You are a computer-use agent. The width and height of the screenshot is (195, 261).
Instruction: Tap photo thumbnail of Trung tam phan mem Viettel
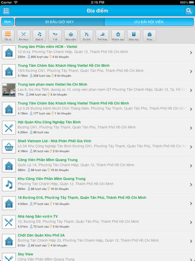pos(9,90)
